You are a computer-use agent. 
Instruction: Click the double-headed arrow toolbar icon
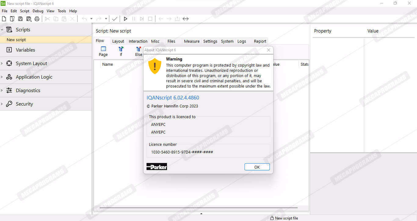pyautogui.click(x=186, y=19)
